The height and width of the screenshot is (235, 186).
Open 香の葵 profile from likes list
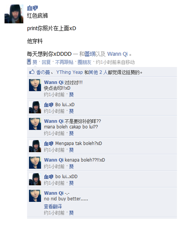(43, 72)
